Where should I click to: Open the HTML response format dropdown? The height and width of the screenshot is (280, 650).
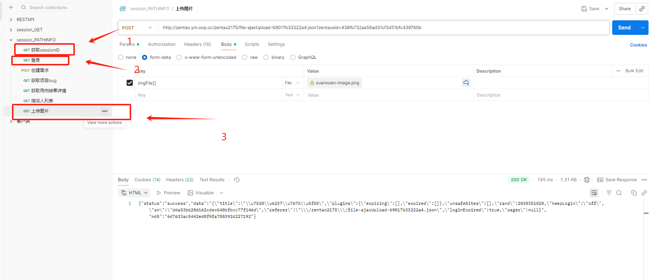[134, 193]
